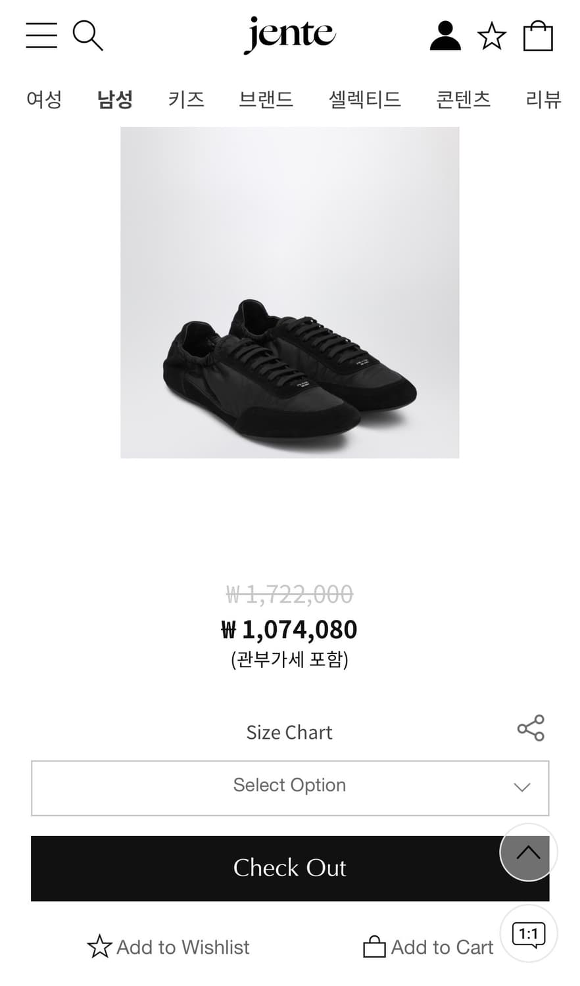Screen dimensions: 580x986
Task: Tap the search magnifier icon
Action: (87, 35)
